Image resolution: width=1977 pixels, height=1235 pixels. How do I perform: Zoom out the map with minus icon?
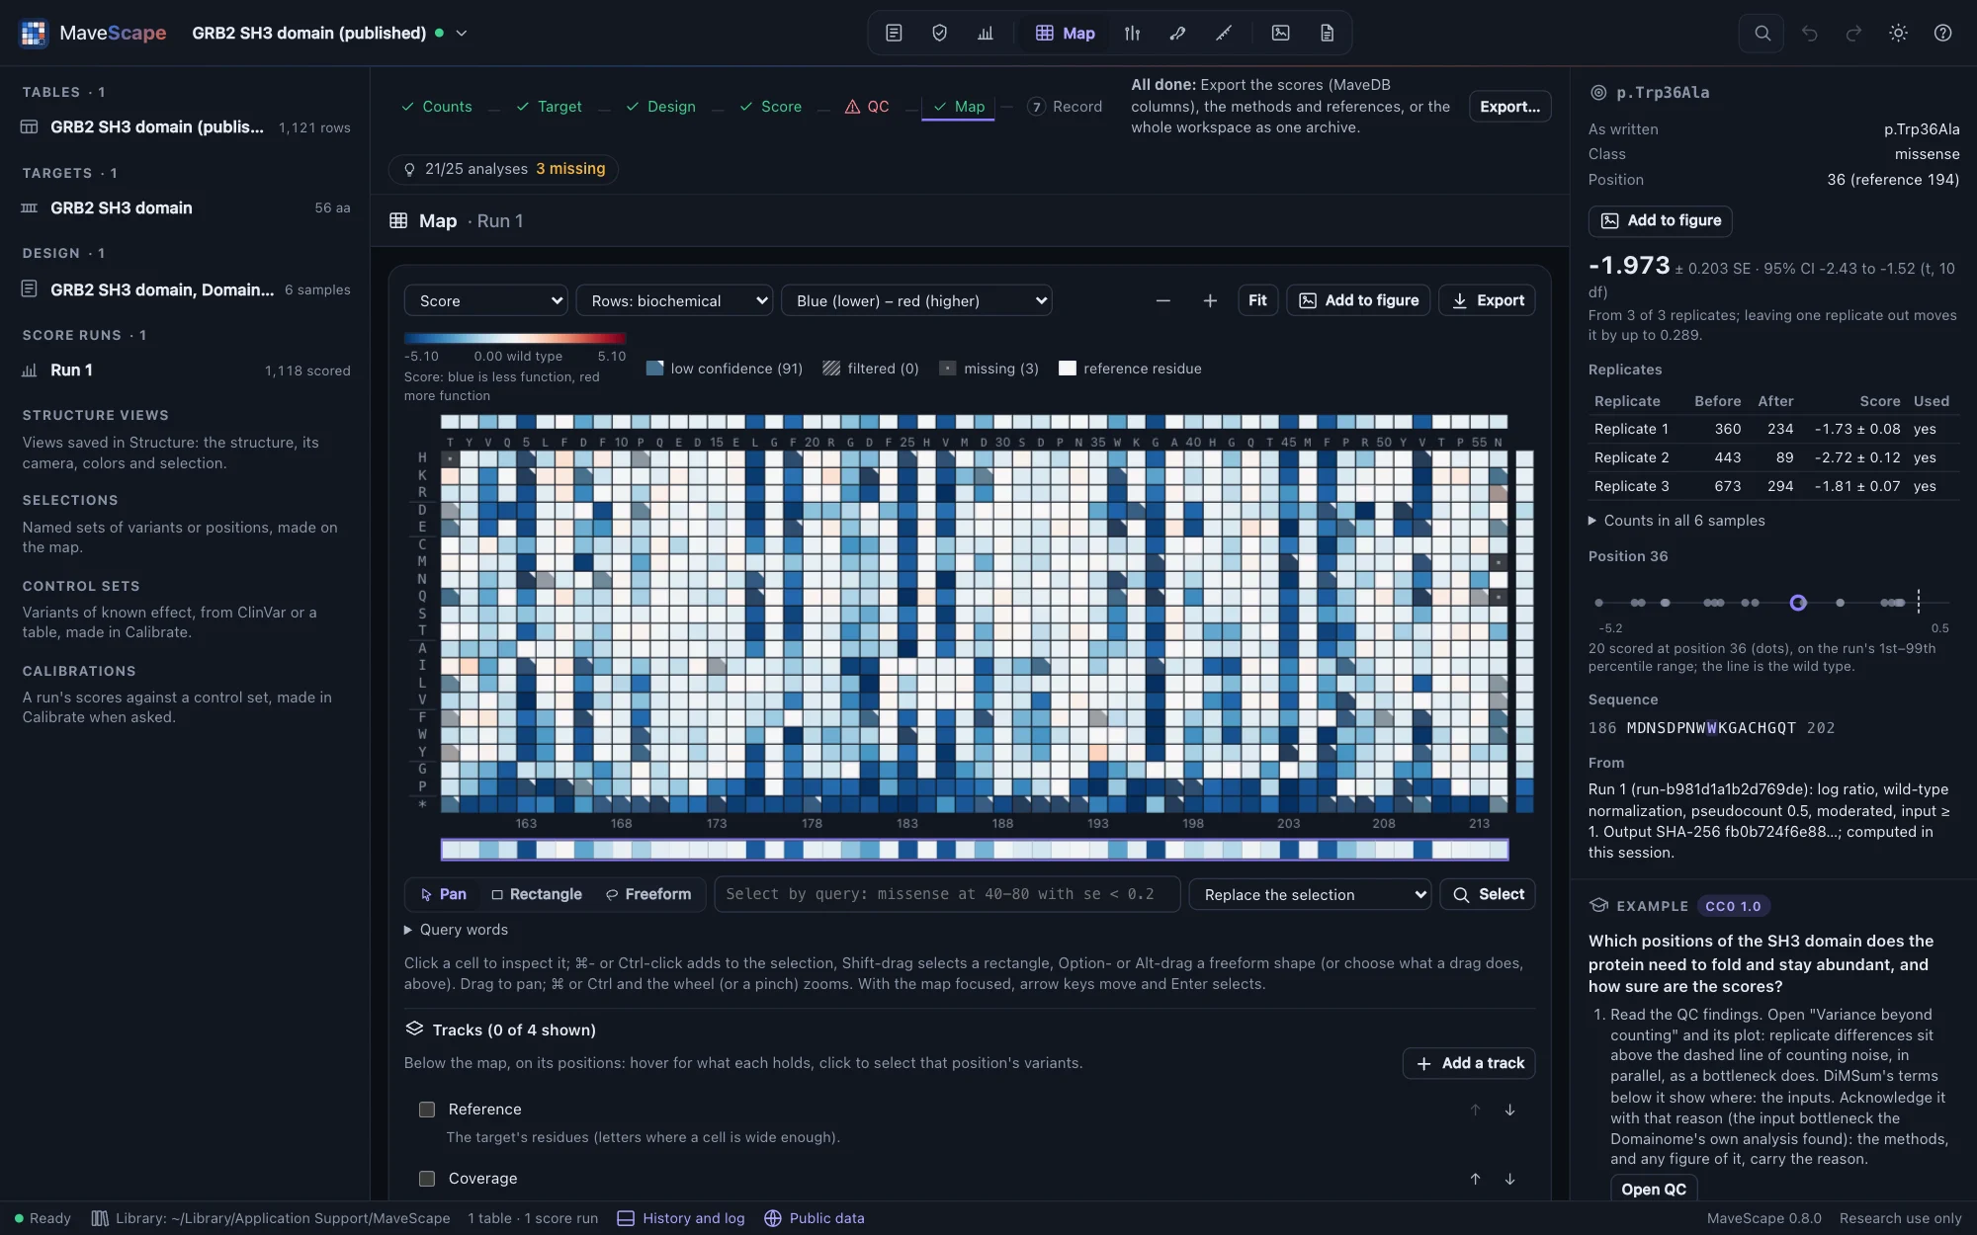[x=1162, y=300]
